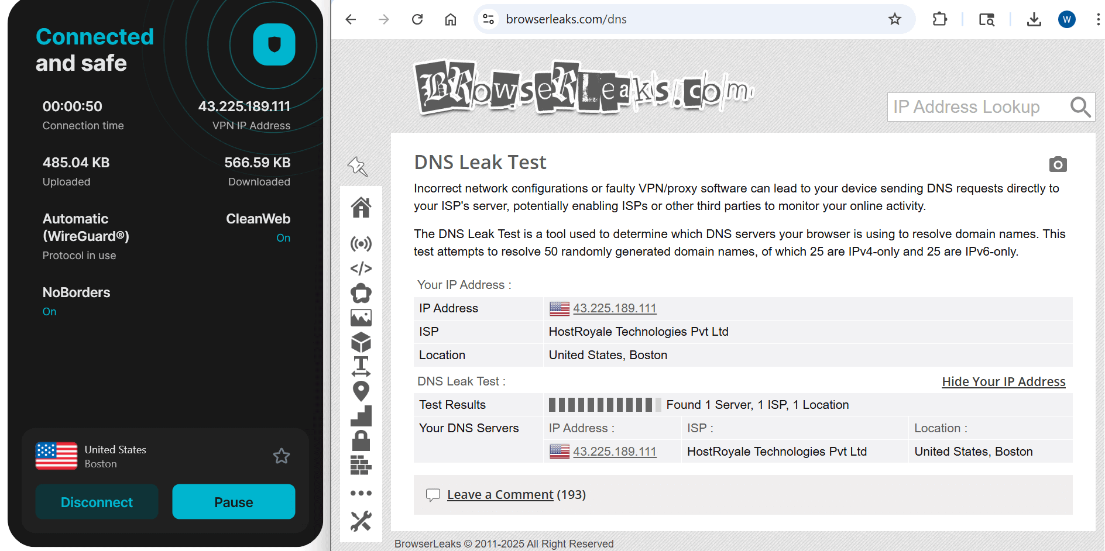Click the 566.59 KB downloaded value
The width and height of the screenshot is (1105, 551).
258,163
